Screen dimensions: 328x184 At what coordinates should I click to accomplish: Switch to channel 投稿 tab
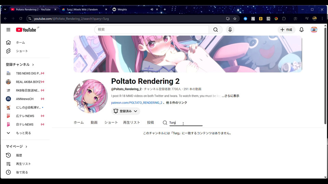[x=150, y=122]
